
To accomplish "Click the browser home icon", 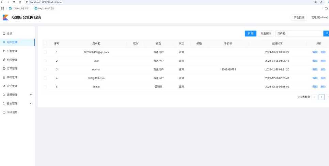I will 20,2.
